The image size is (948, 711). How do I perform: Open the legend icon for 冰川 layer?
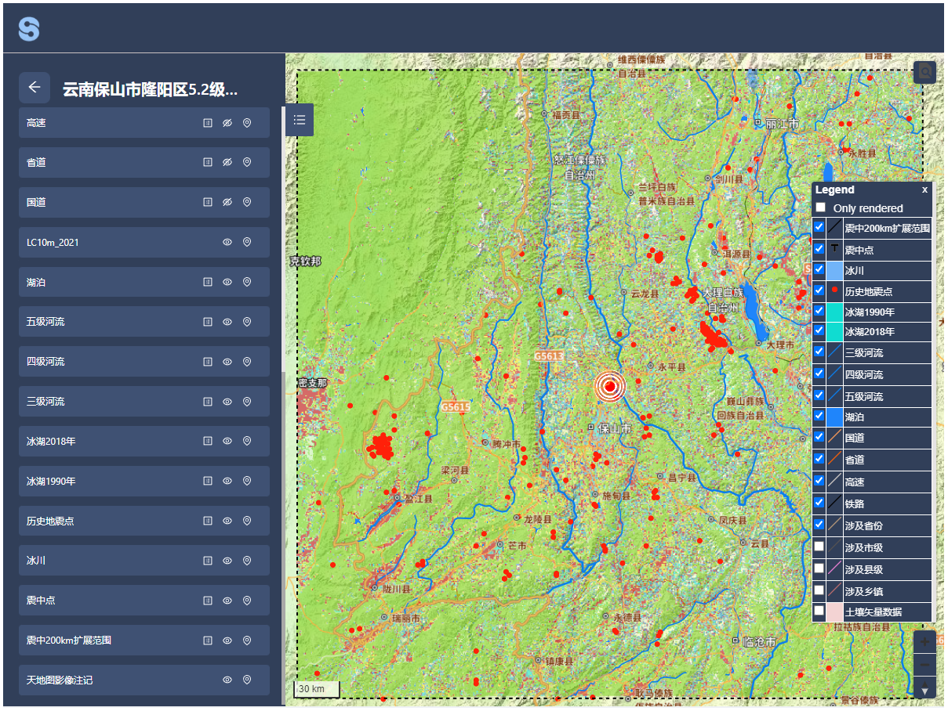[x=208, y=561]
